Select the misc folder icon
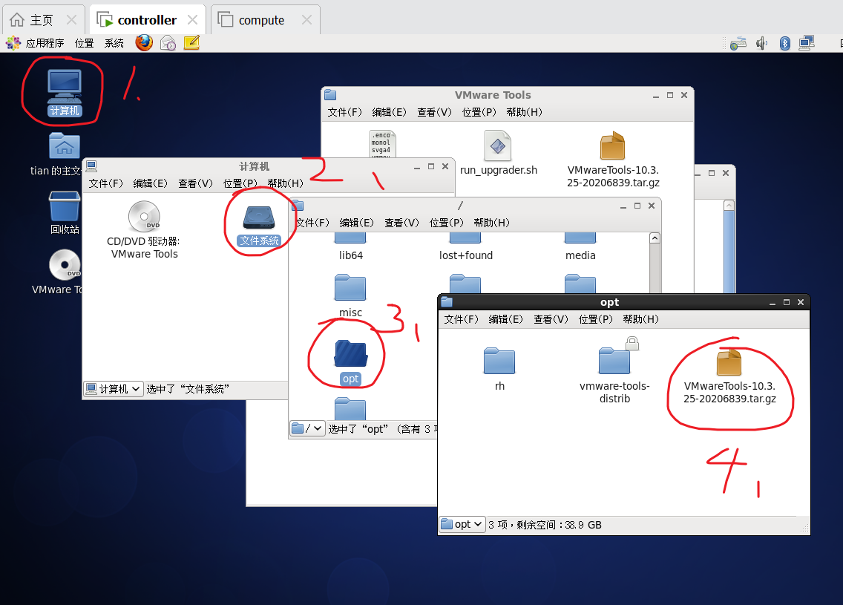This screenshot has width=843, height=605. click(x=350, y=295)
